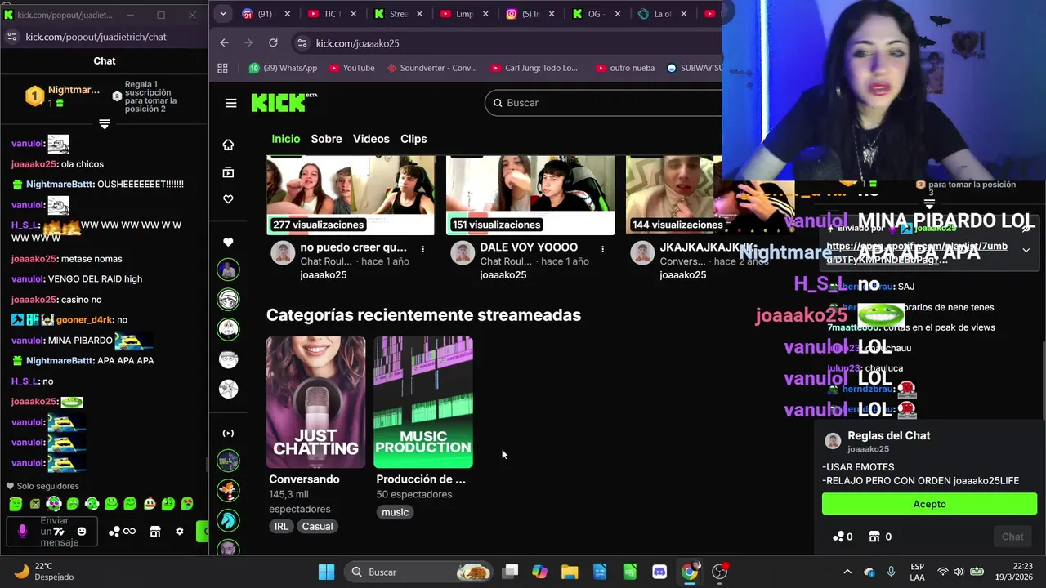Open the emoji picker smiley in chat input
Image resolution: width=1046 pixels, height=588 pixels.
click(81, 532)
